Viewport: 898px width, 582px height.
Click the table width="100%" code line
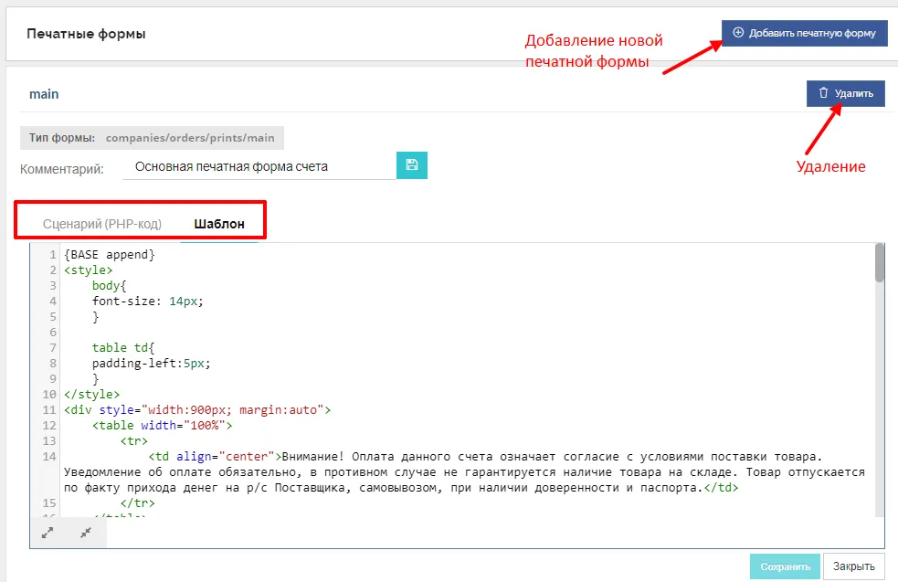click(x=163, y=425)
